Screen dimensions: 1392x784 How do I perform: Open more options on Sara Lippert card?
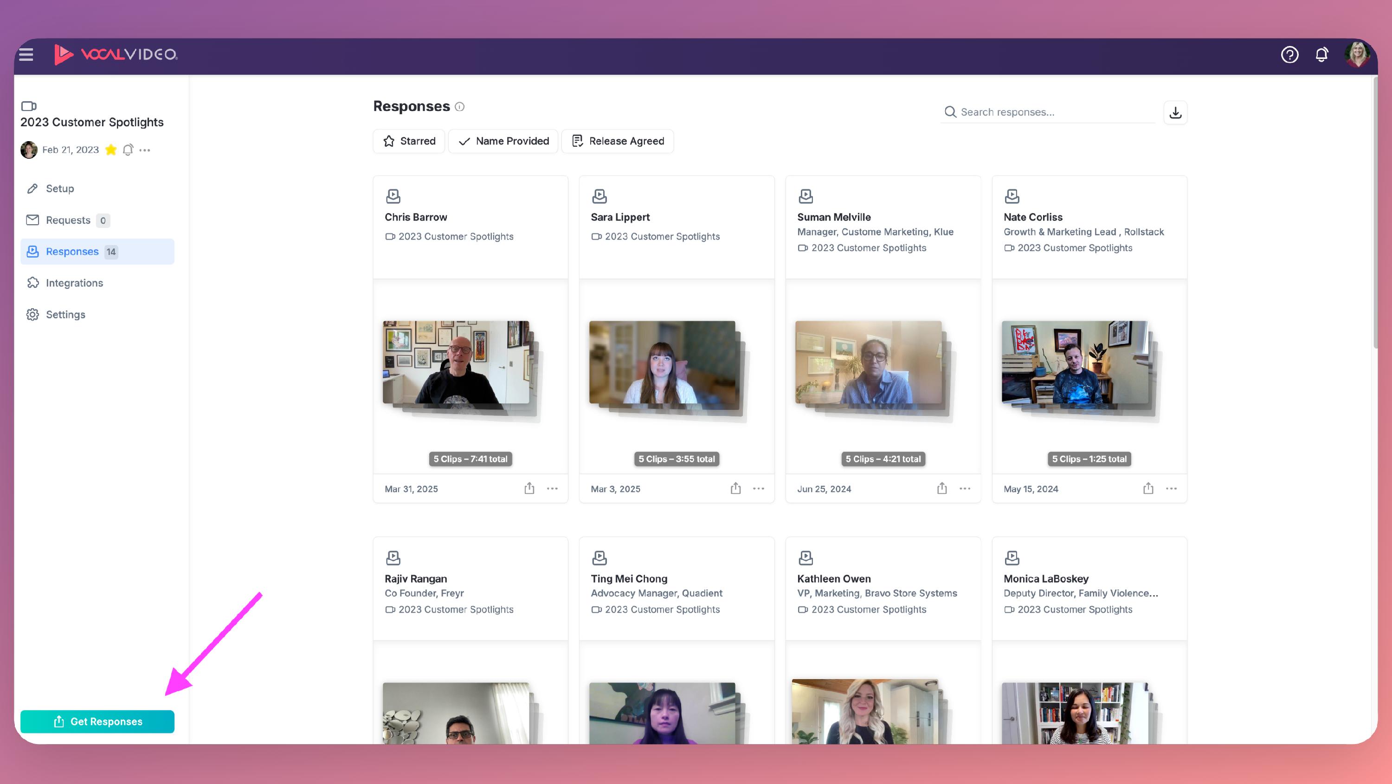pyautogui.click(x=759, y=489)
